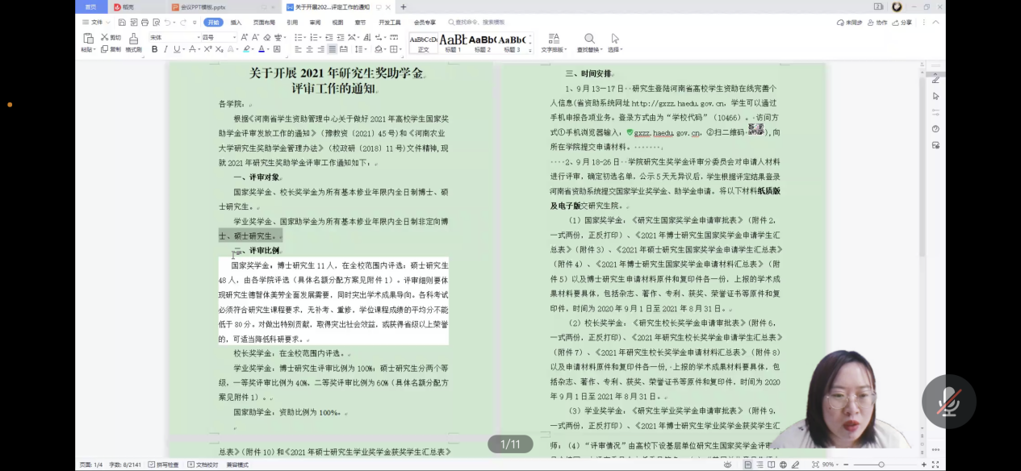
Task: Expand the 文件 (File) menu
Action: point(96,23)
